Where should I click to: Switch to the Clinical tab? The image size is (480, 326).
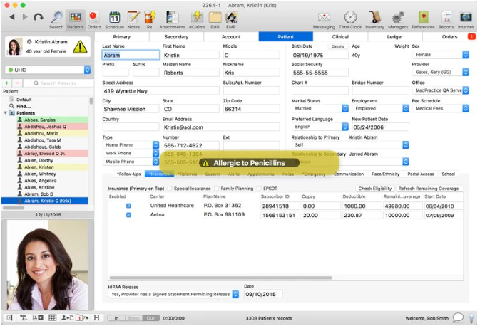340,37
